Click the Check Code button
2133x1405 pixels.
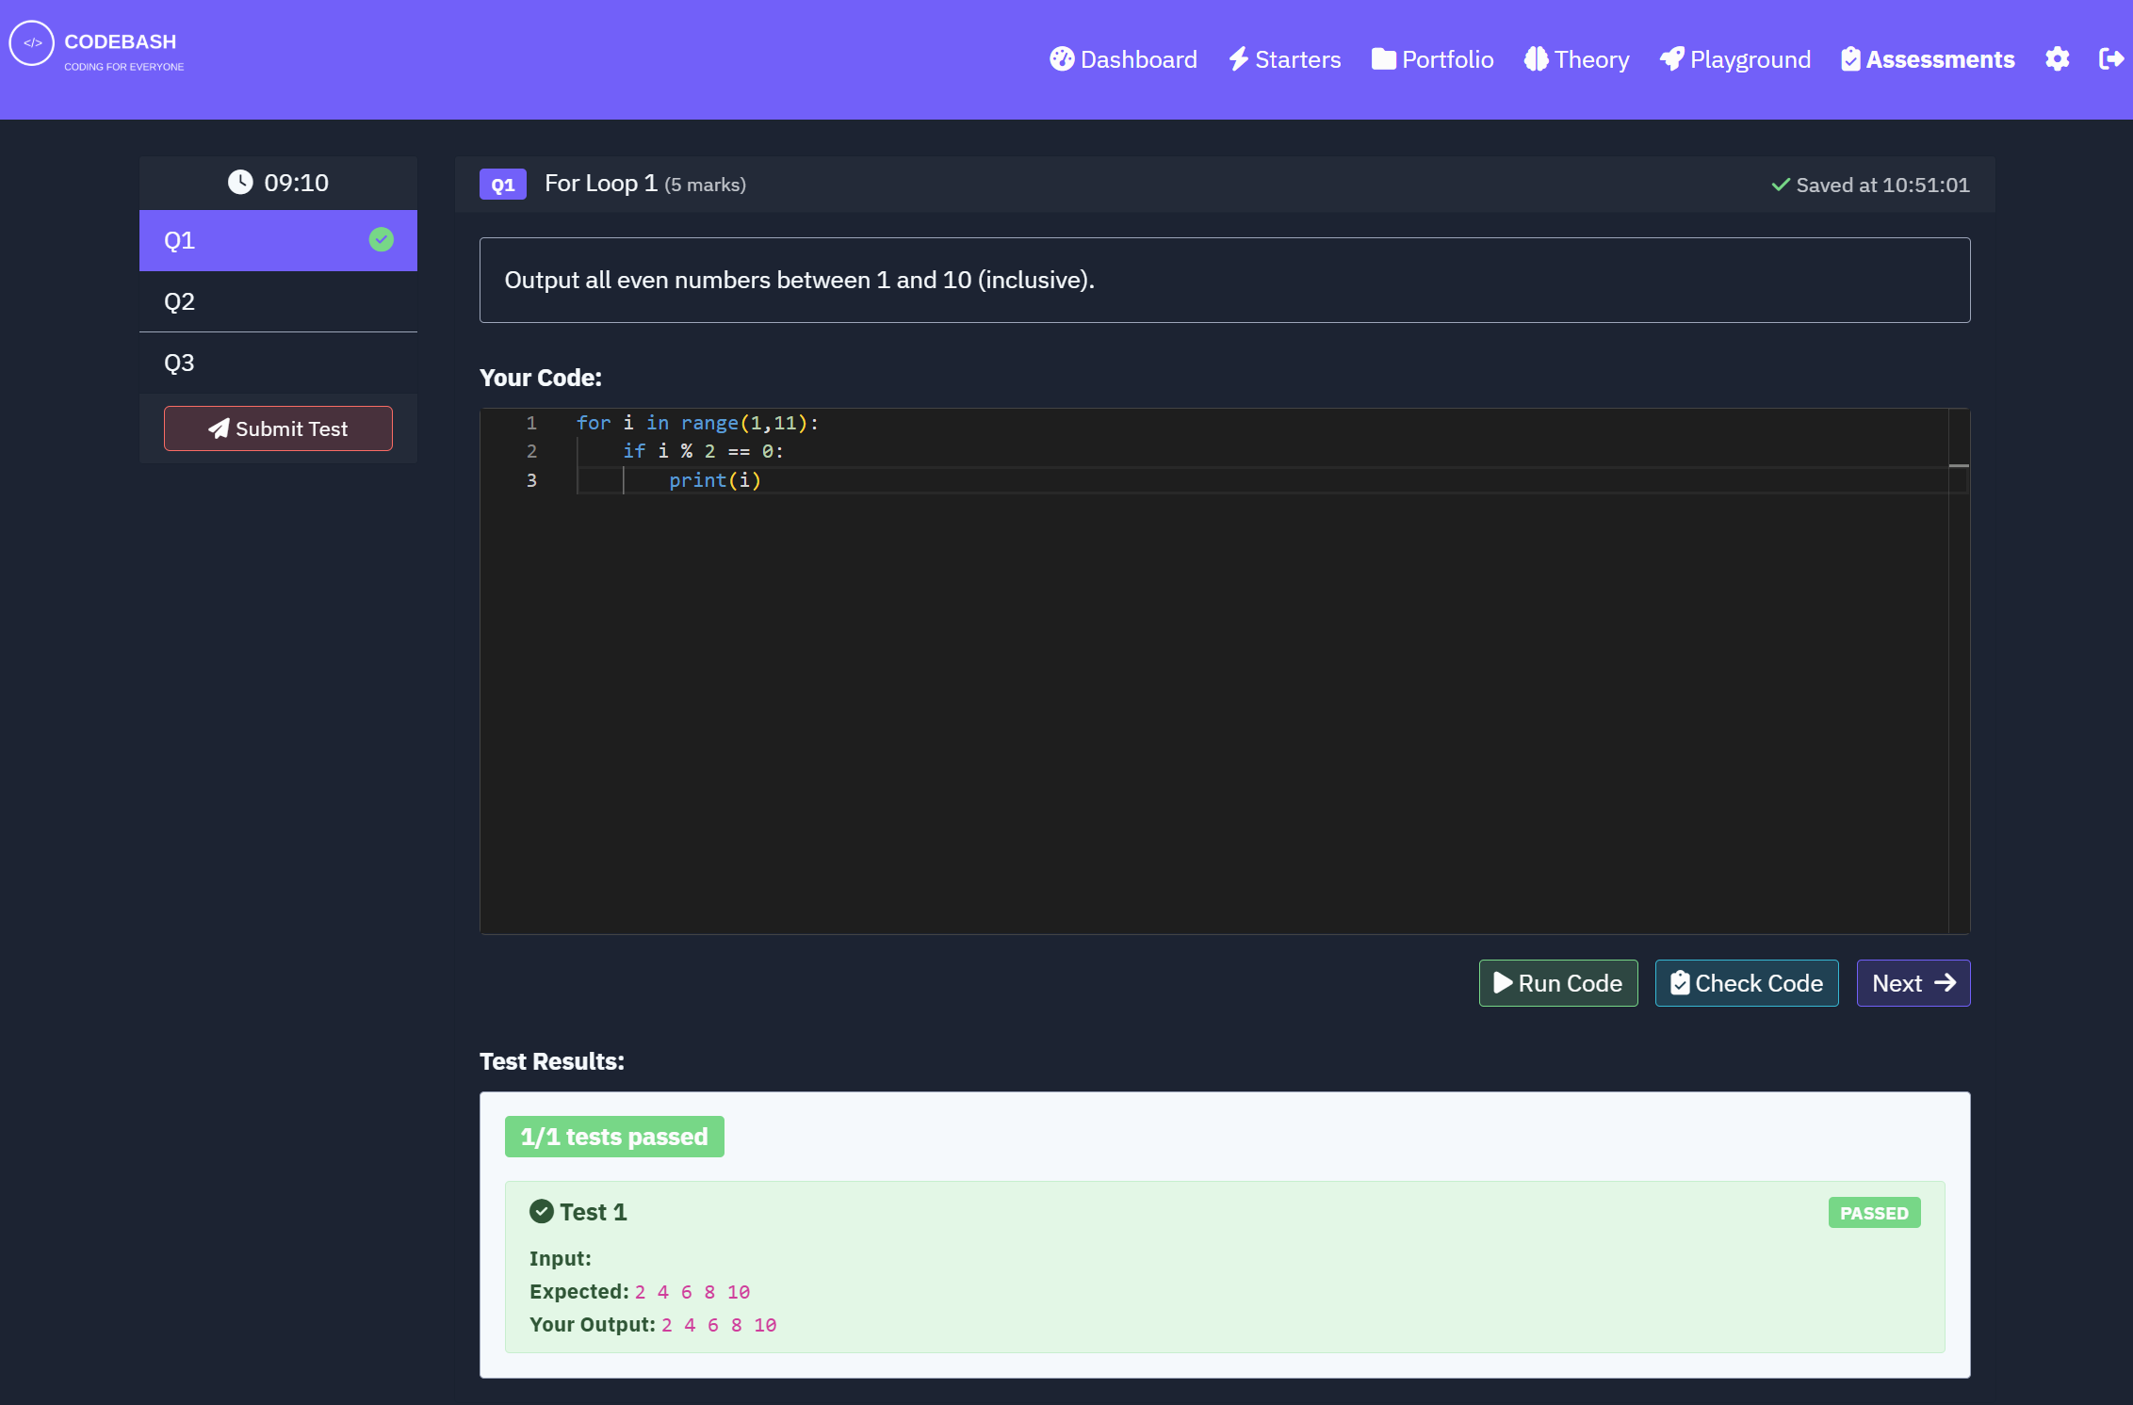click(x=1746, y=983)
